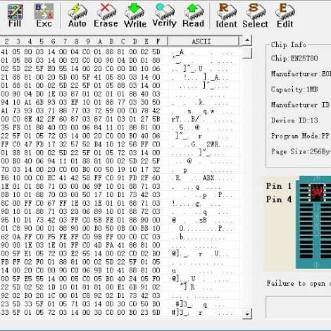Click the Verify chip icon
Viewport: 331px width, 331px height.
point(164,15)
